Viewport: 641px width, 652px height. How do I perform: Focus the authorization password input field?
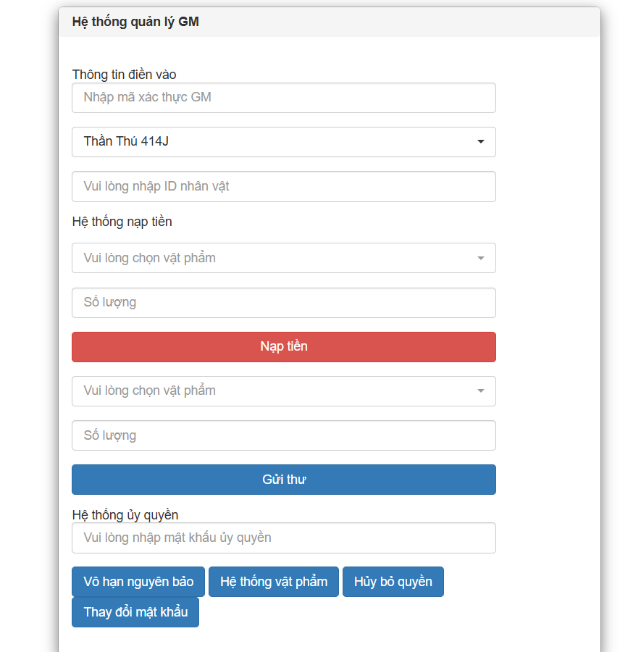pos(283,538)
